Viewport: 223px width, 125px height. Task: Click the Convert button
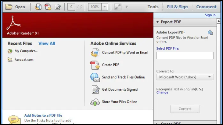[x=185, y=109]
